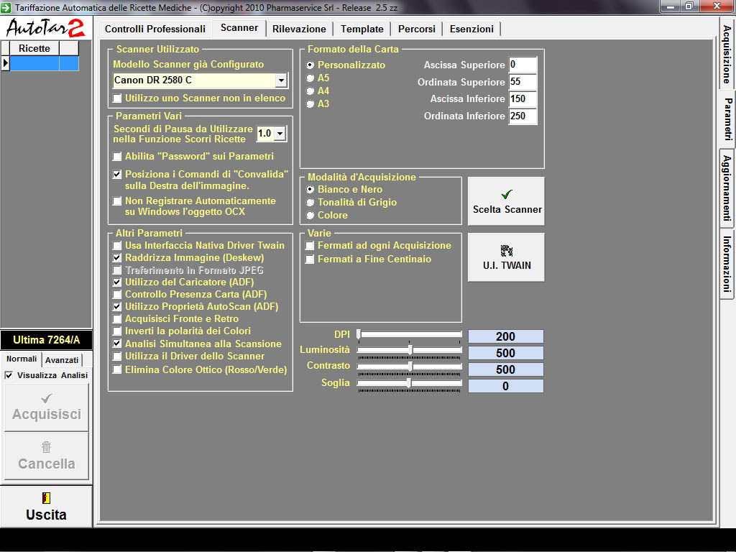This screenshot has width=736, height=552.
Task: Click the Ordinata Superiore input field
Action: pos(522,82)
